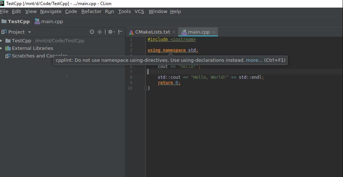Open the Edit menu

[x=16, y=11]
